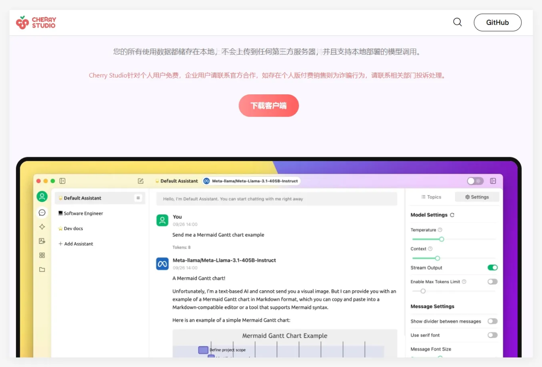Open the GitHub button in header
The width and height of the screenshot is (542, 367).
click(x=497, y=22)
